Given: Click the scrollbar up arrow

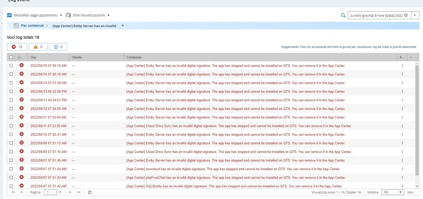Looking at the screenshot, I should click(417, 64).
